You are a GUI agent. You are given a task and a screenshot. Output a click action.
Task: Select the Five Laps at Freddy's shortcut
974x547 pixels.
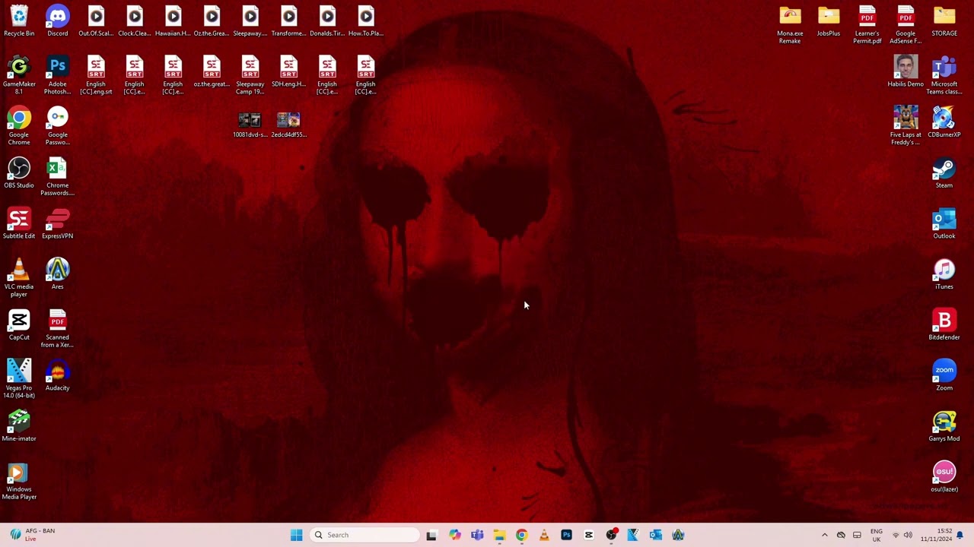click(906, 126)
